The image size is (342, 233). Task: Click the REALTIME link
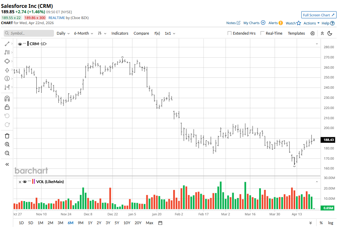[x=57, y=18]
